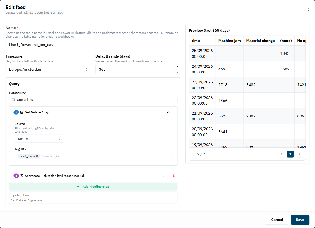The image size is (315, 228).
Task: Go to next preview page
Action: (x=299, y=154)
